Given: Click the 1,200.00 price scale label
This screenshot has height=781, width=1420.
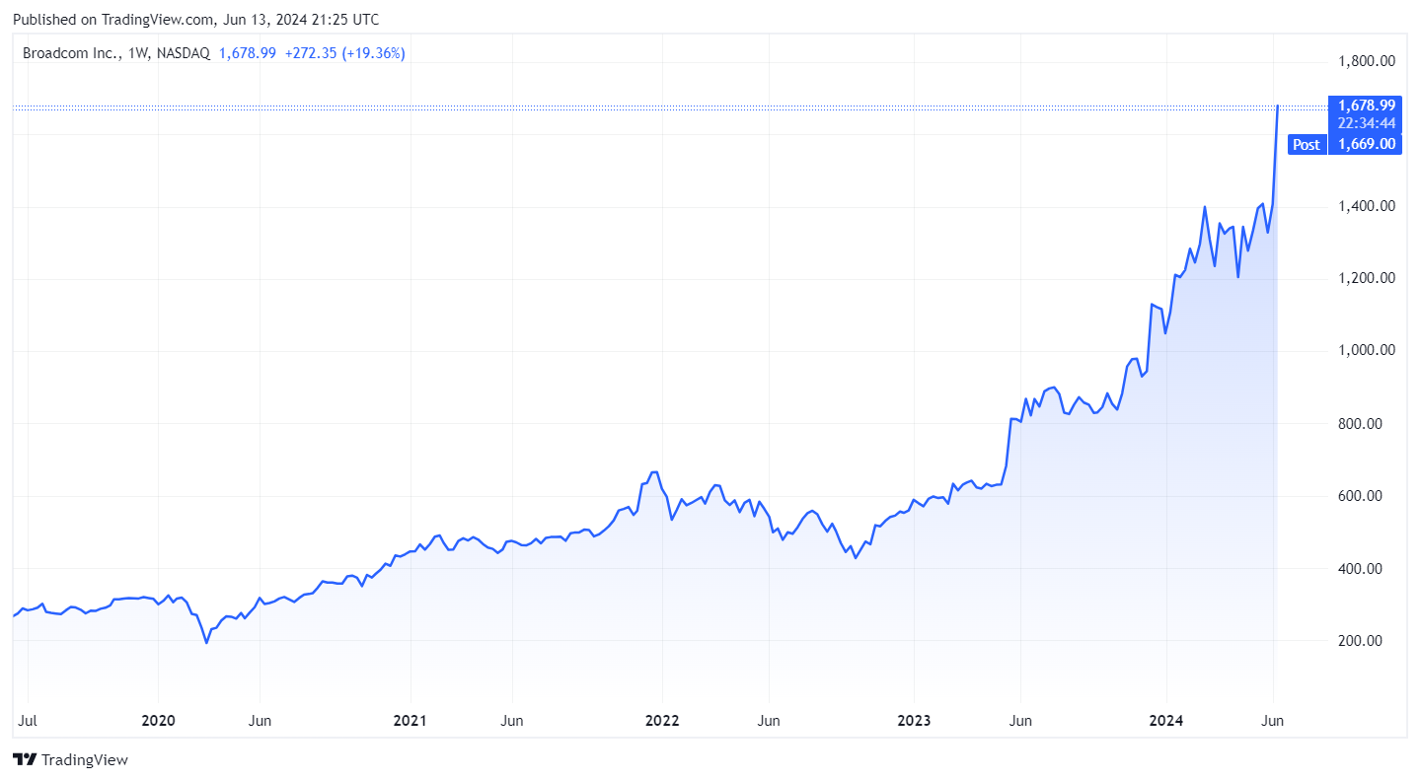Looking at the screenshot, I should [1367, 278].
